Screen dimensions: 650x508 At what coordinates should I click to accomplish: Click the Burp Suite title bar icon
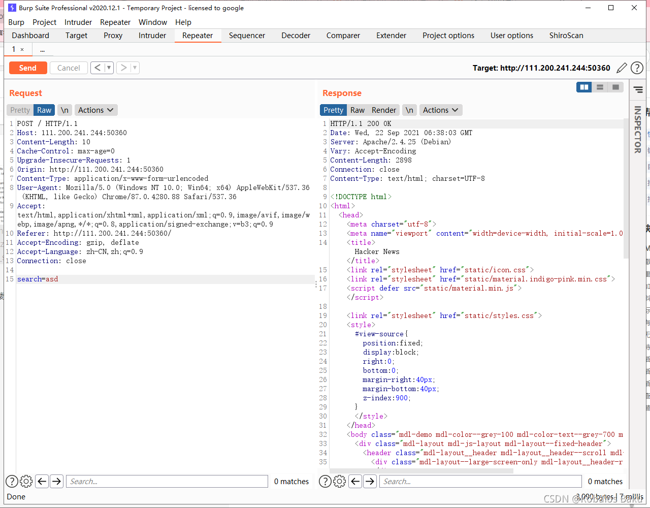pos(12,8)
